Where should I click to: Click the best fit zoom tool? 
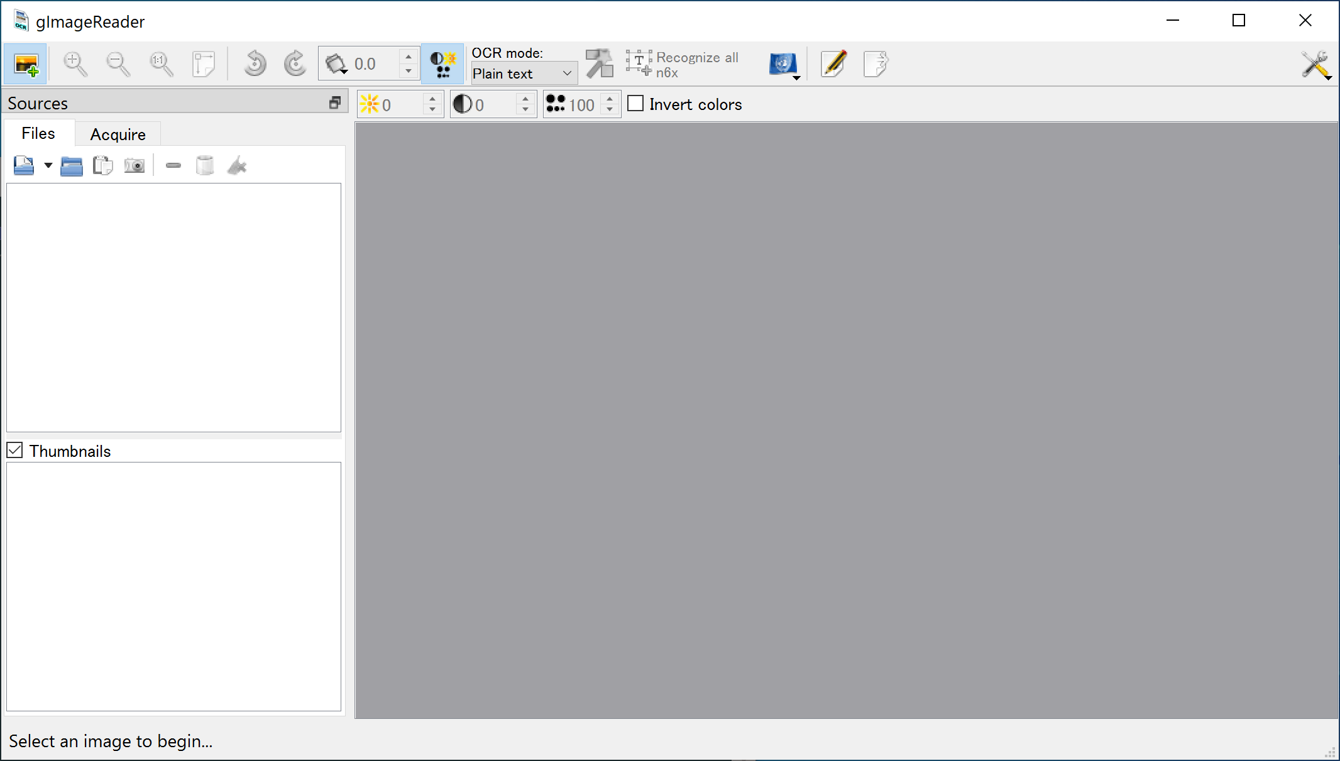pos(204,63)
